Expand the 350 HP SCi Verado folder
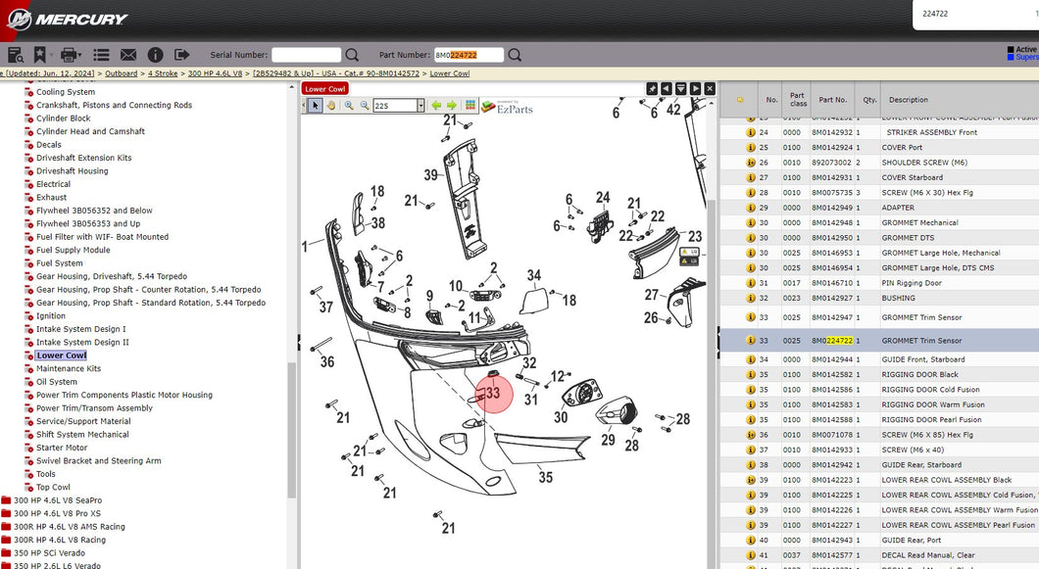Viewport: 1039px width, 569px height. point(6,553)
